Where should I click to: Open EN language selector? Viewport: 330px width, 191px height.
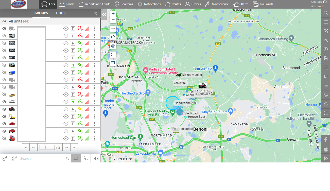326,86
